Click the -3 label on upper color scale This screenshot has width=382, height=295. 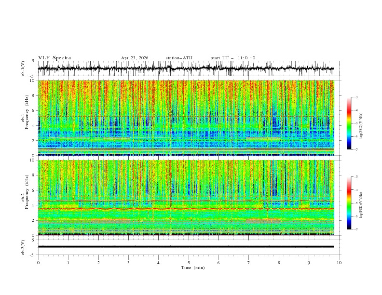pyautogui.click(x=356, y=97)
